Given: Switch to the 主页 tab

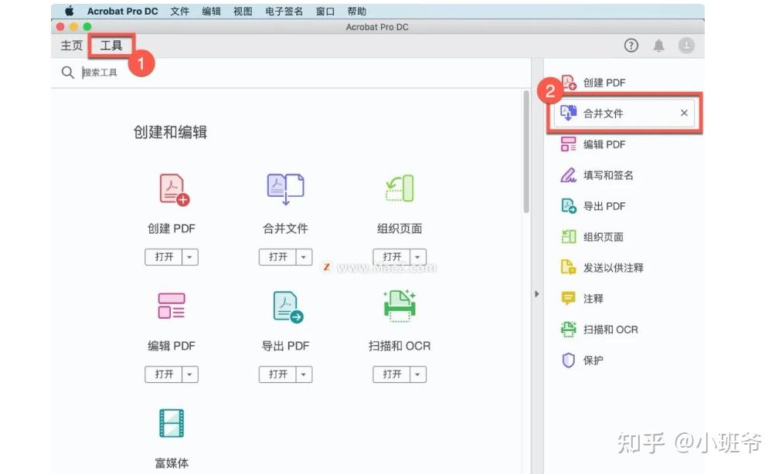Looking at the screenshot, I should 71,46.
